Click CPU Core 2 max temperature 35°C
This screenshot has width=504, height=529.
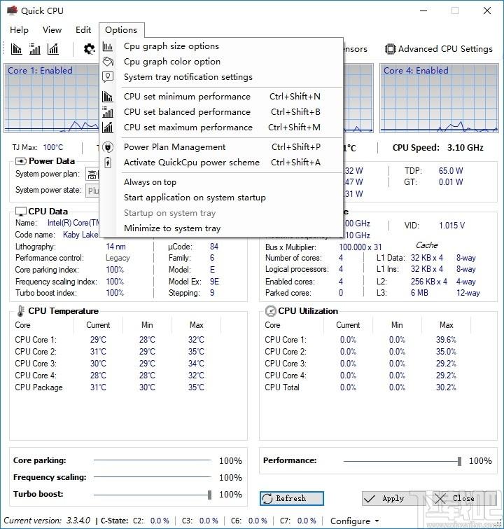click(196, 352)
